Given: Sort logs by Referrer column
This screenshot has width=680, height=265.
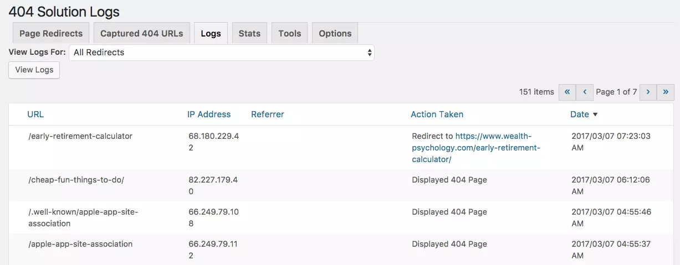Looking at the screenshot, I should [x=267, y=115].
